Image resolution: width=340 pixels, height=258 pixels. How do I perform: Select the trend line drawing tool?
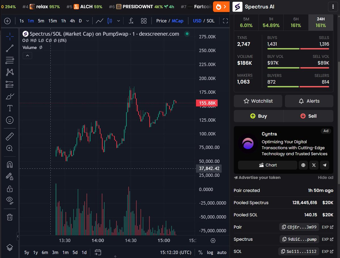point(10,48)
